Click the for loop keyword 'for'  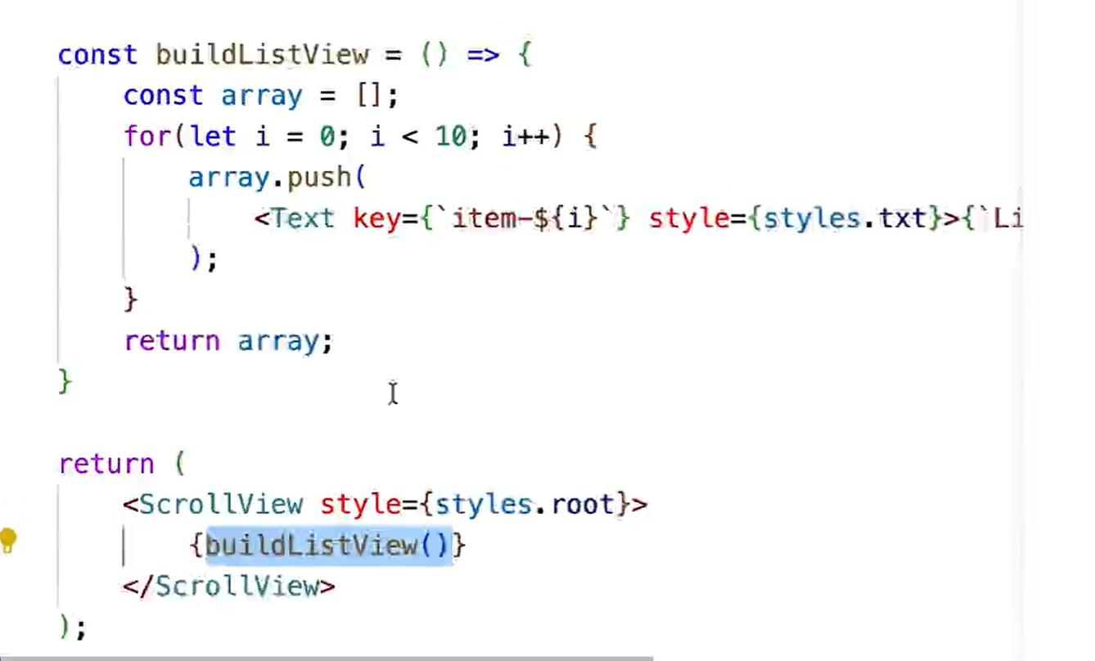[x=147, y=136]
